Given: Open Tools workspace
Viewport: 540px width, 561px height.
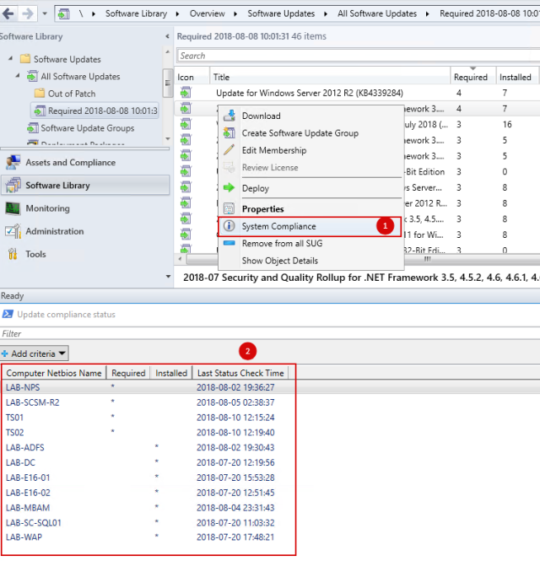Looking at the screenshot, I should point(85,254).
